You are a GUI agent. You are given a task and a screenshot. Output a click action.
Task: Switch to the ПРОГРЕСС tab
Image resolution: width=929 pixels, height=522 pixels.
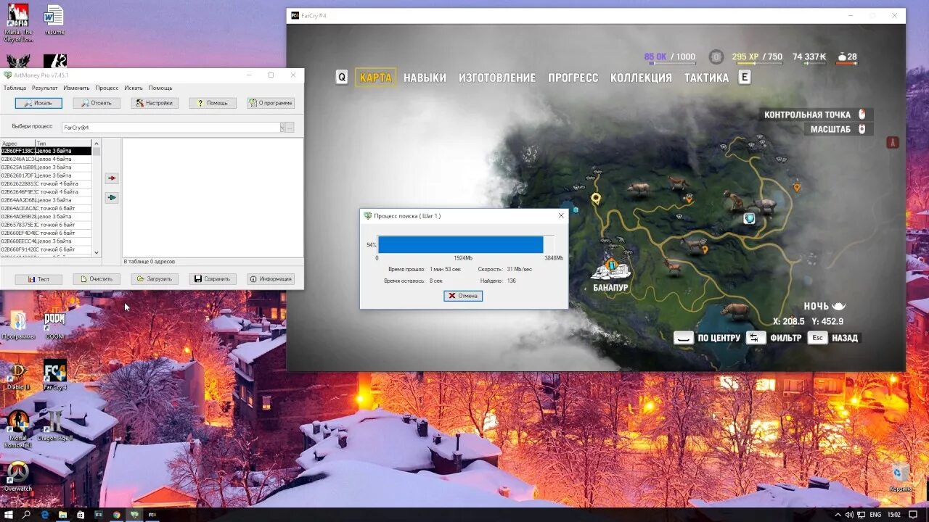[x=573, y=78]
